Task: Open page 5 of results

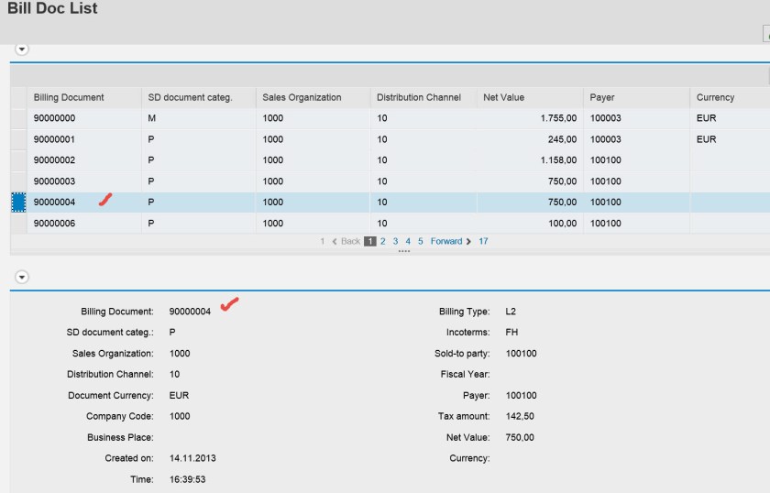Action: (421, 242)
